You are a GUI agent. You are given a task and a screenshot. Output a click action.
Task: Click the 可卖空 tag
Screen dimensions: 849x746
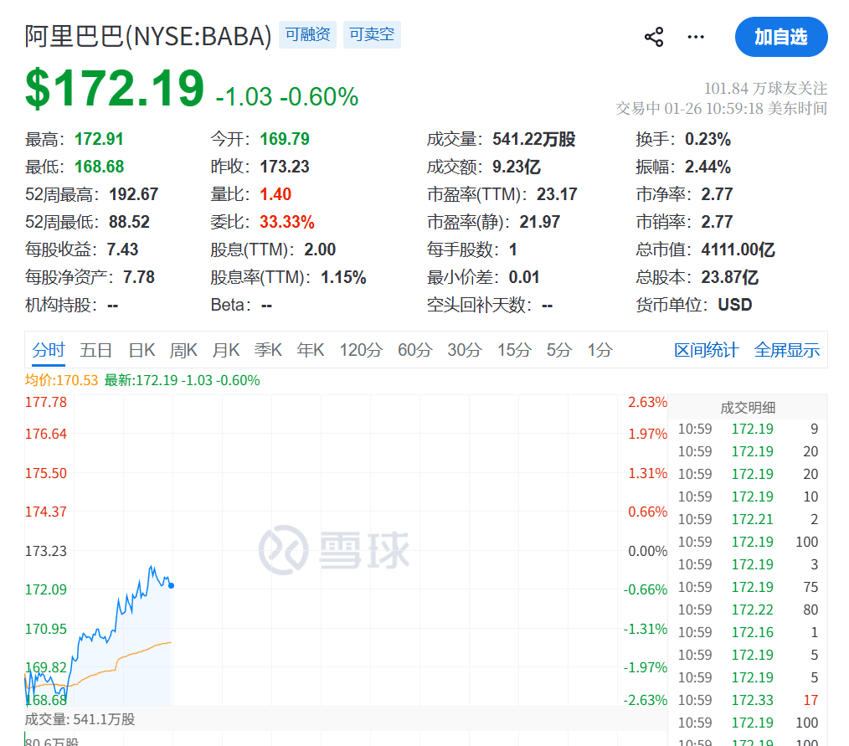(371, 35)
